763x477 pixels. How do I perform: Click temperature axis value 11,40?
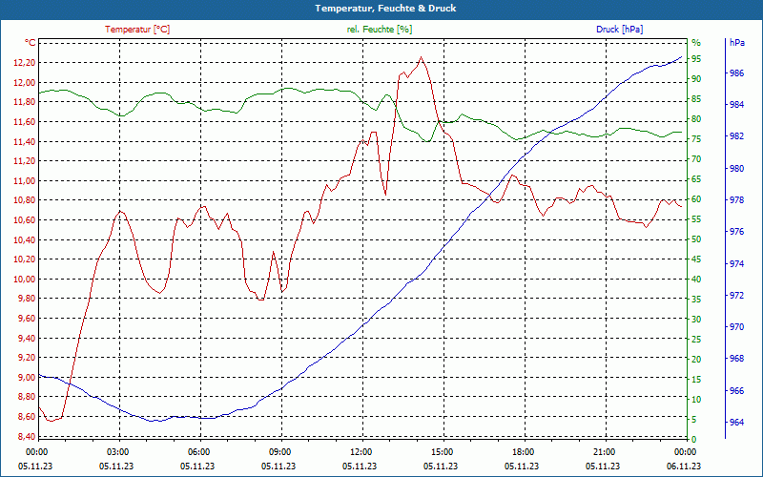click(x=27, y=141)
